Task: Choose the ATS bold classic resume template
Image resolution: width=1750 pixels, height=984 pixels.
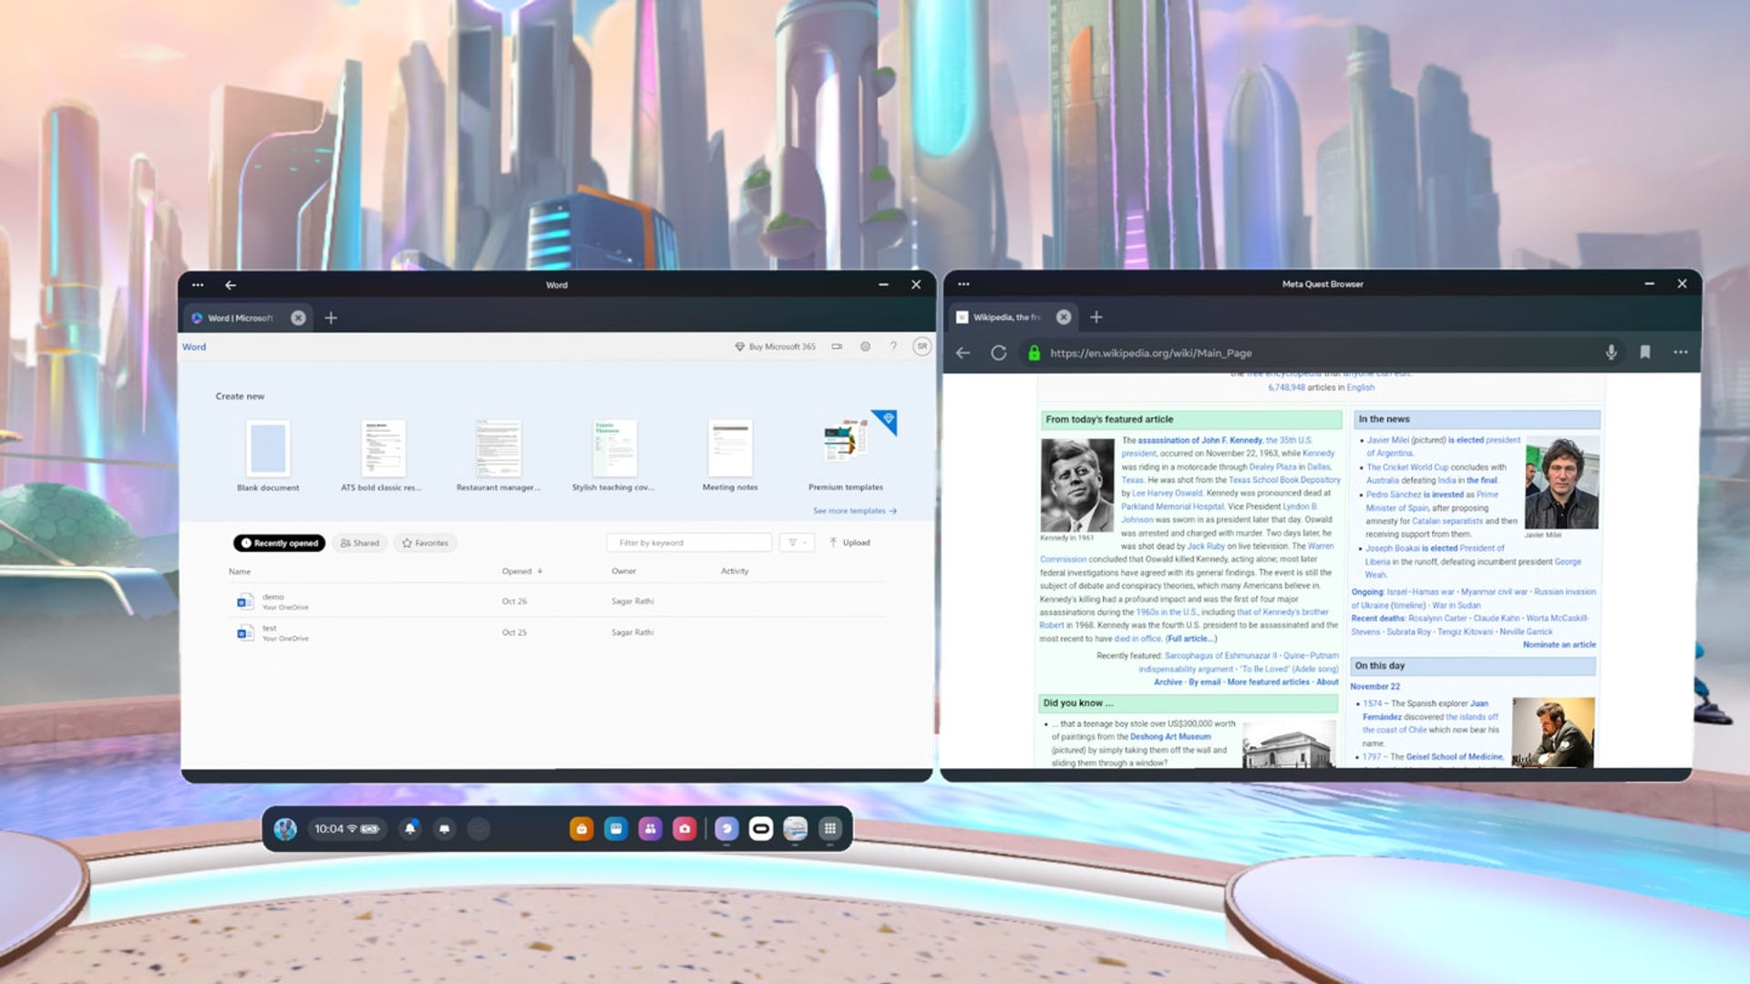Action: click(x=382, y=456)
